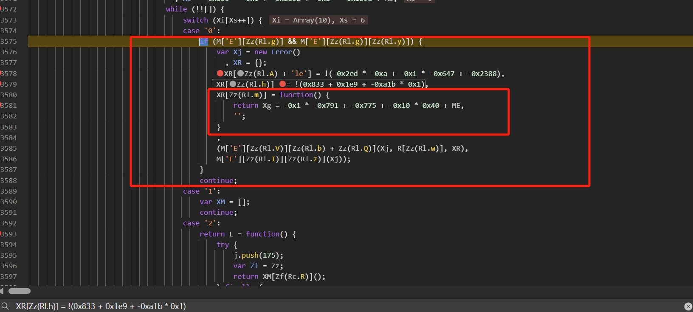Add breakpoint at line number 3590
Image resolution: width=693 pixels, height=312 pixels.
coord(8,202)
